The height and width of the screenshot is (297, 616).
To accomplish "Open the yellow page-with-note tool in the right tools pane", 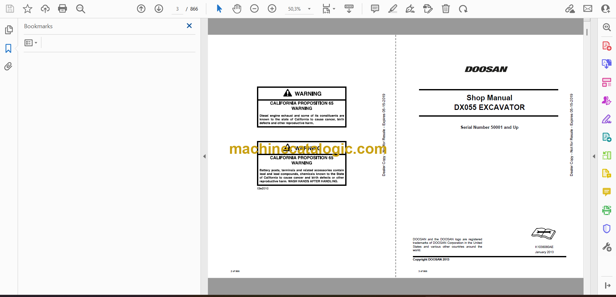I will 607,173.
